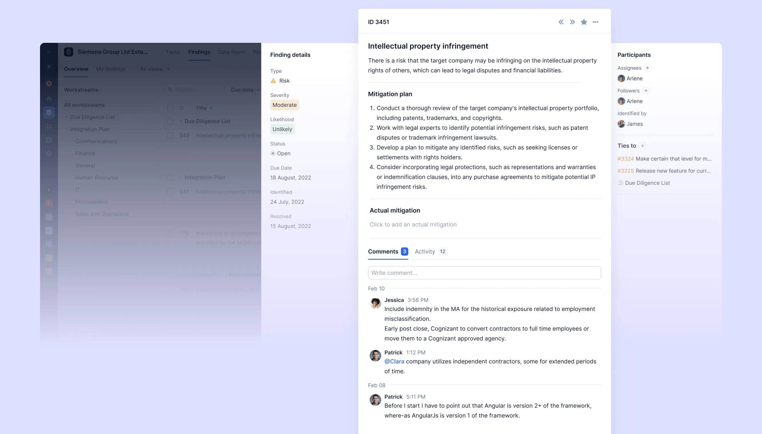Open the My findings tab
The height and width of the screenshot is (434, 762).
110,69
